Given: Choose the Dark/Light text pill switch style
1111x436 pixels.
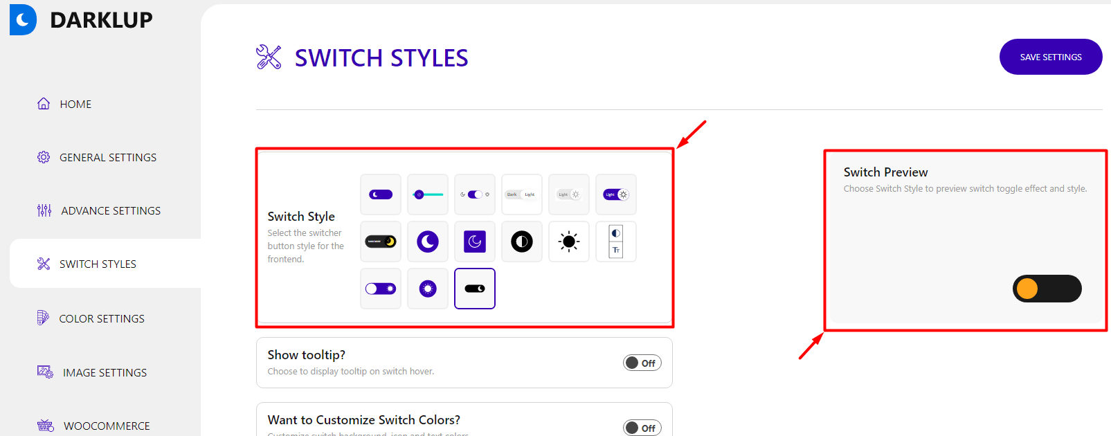Looking at the screenshot, I should coord(521,194).
